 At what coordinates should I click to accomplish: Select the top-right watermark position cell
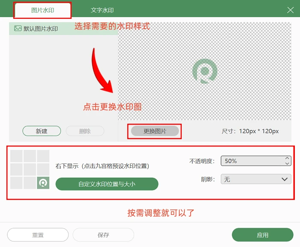coord(43,156)
